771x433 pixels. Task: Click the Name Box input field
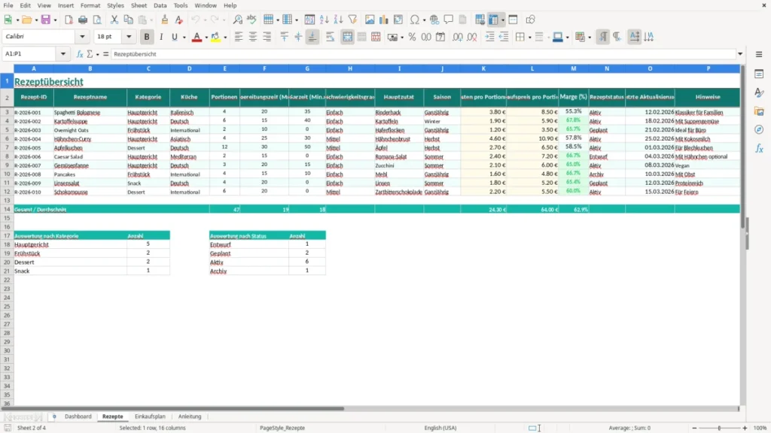point(30,54)
